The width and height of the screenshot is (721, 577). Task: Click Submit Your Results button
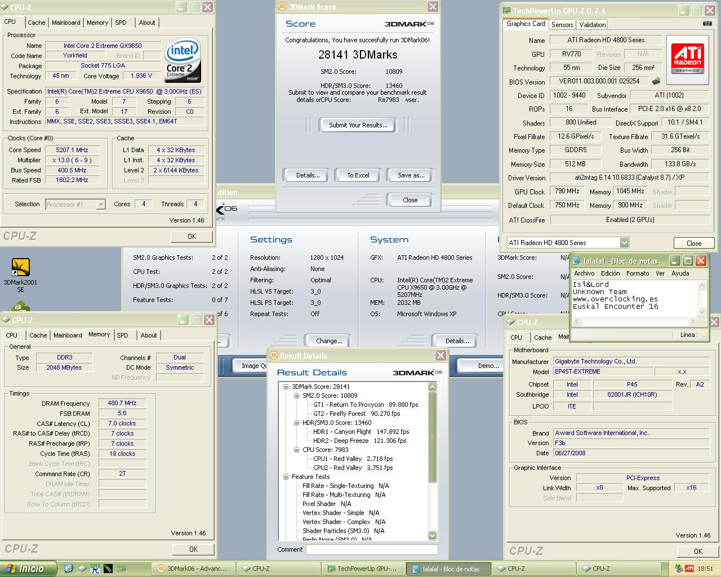click(x=358, y=125)
